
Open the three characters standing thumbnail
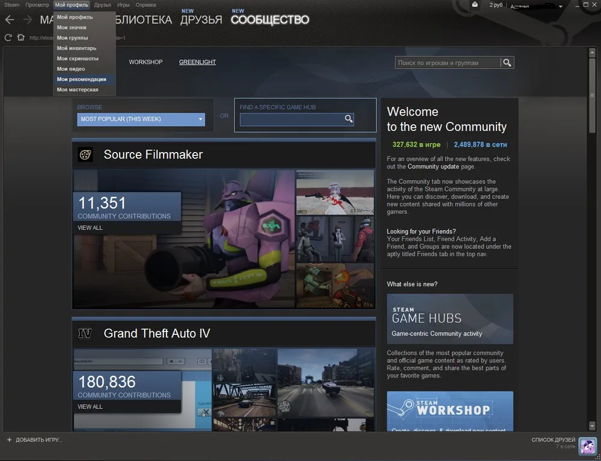coord(335,239)
